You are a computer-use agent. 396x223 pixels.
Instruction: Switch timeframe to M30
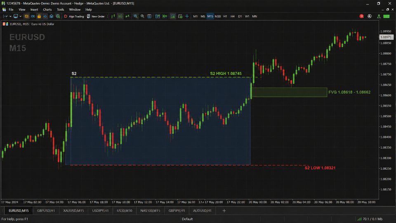pos(218,16)
